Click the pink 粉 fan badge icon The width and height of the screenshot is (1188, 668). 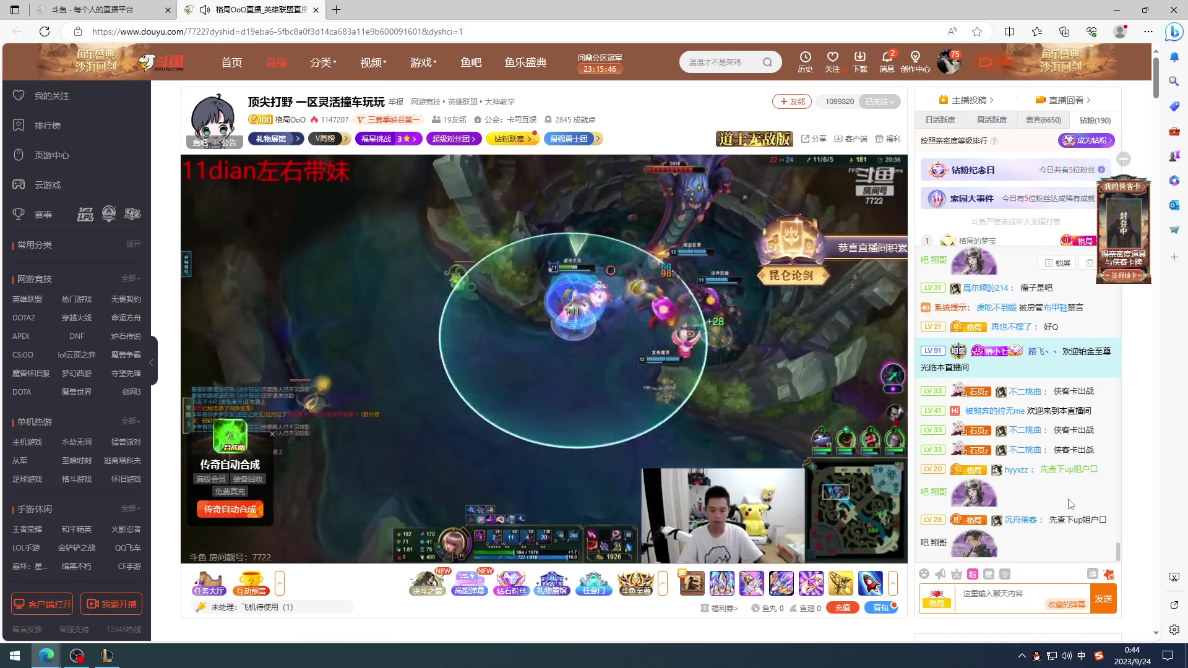coord(972,574)
